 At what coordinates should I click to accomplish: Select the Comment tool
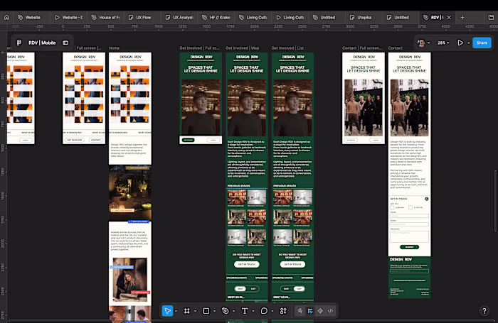(264, 311)
